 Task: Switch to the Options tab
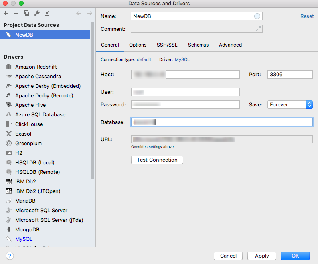click(x=138, y=45)
